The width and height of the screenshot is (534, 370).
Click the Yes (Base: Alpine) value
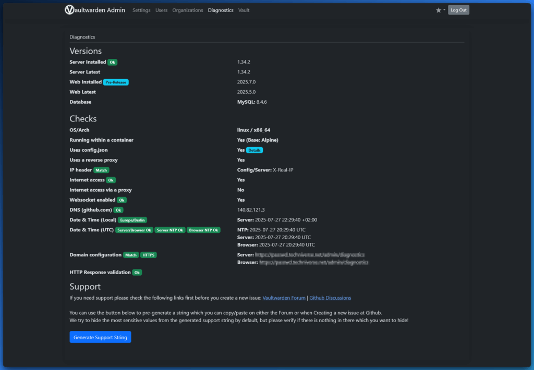(258, 140)
